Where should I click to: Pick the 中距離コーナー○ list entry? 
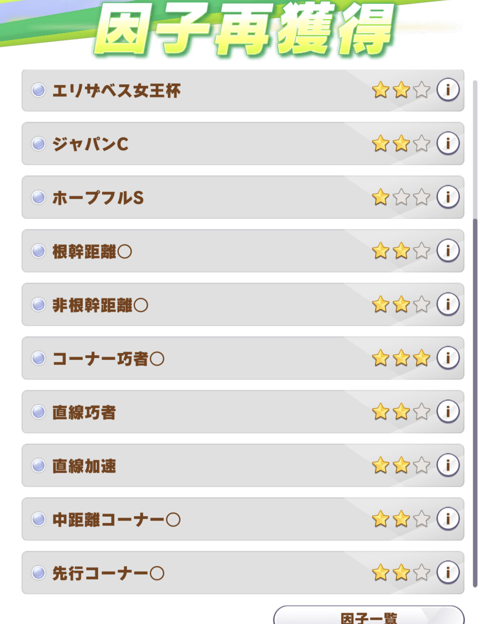pyautogui.click(x=243, y=519)
